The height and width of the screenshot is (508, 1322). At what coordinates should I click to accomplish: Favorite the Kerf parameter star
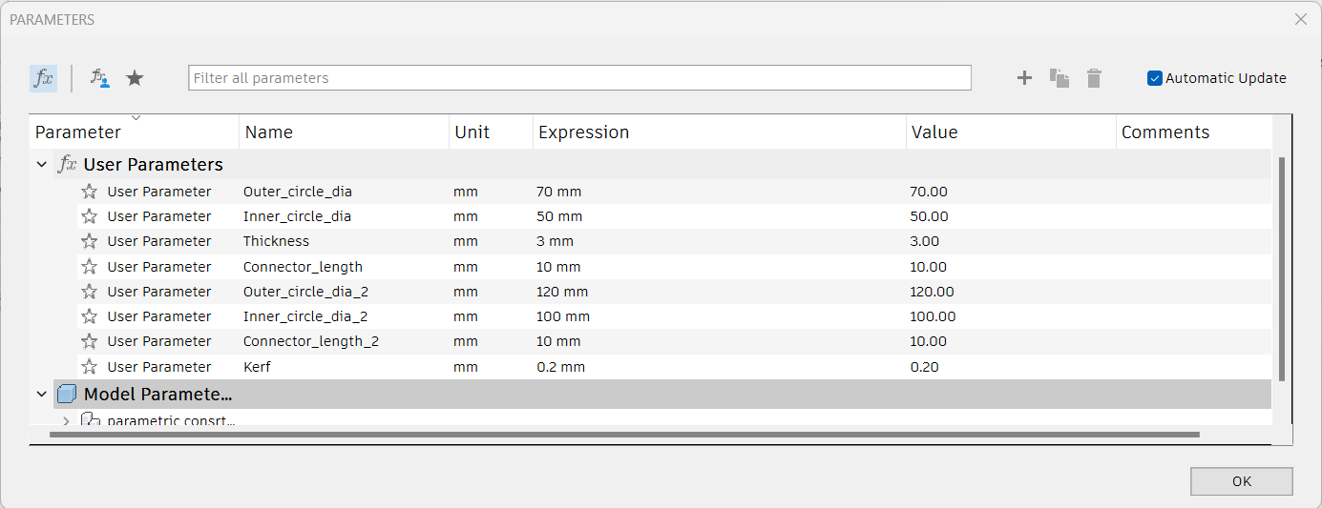pyautogui.click(x=90, y=367)
